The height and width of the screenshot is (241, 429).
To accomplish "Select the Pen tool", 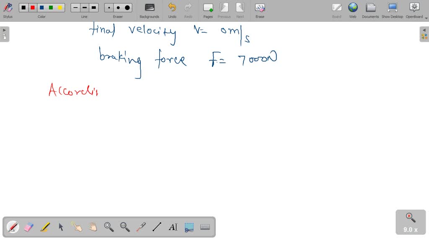I will click(x=13, y=227).
